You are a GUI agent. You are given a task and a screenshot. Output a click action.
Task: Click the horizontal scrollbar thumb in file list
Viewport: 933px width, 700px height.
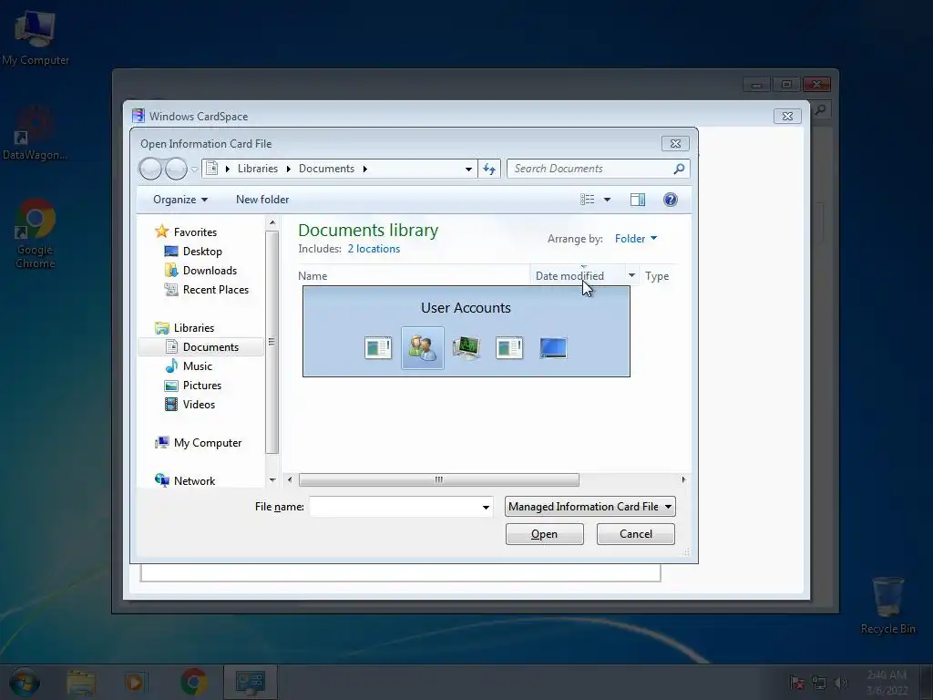438,479
